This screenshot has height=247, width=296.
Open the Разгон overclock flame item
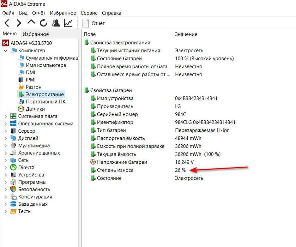34,87
